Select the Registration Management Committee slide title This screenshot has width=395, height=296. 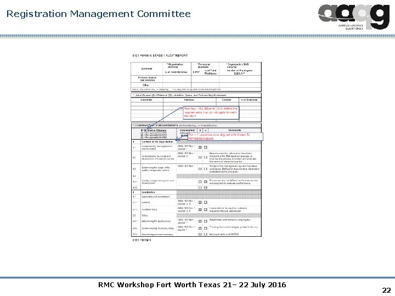(x=99, y=14)
